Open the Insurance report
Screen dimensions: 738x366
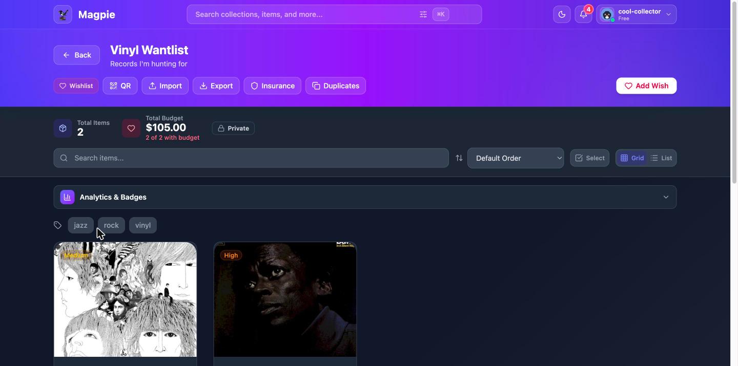point(273,86)
